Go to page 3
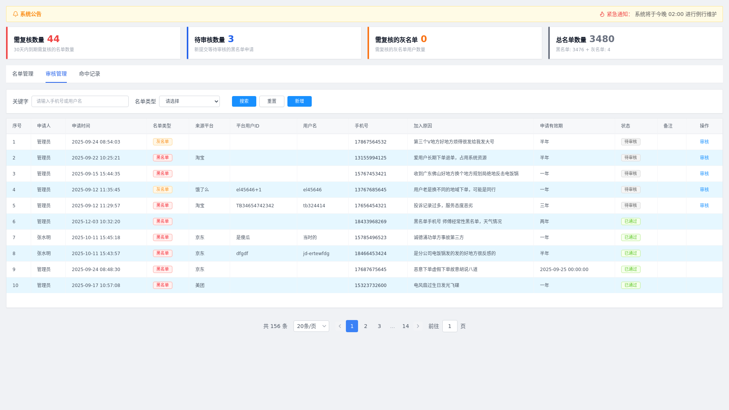729x410 pixels. (379, 326)
